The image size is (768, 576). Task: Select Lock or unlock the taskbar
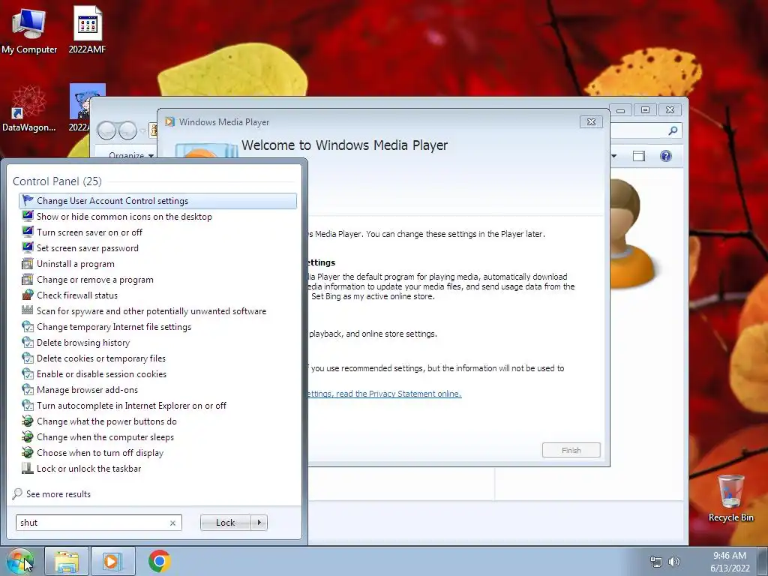point(157,469)
